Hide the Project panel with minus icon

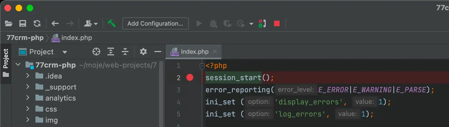click(158, 52)
